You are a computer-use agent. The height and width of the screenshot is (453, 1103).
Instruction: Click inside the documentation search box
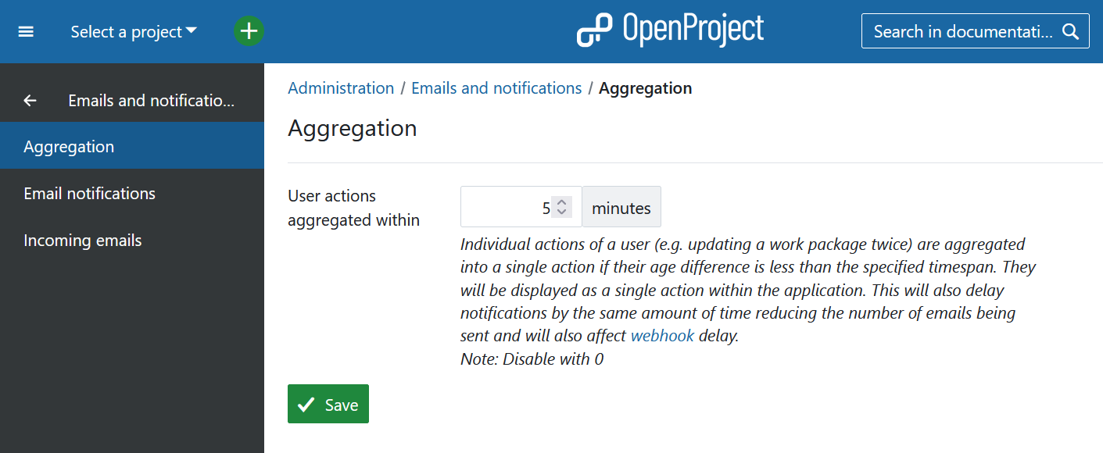pos(962,31)
